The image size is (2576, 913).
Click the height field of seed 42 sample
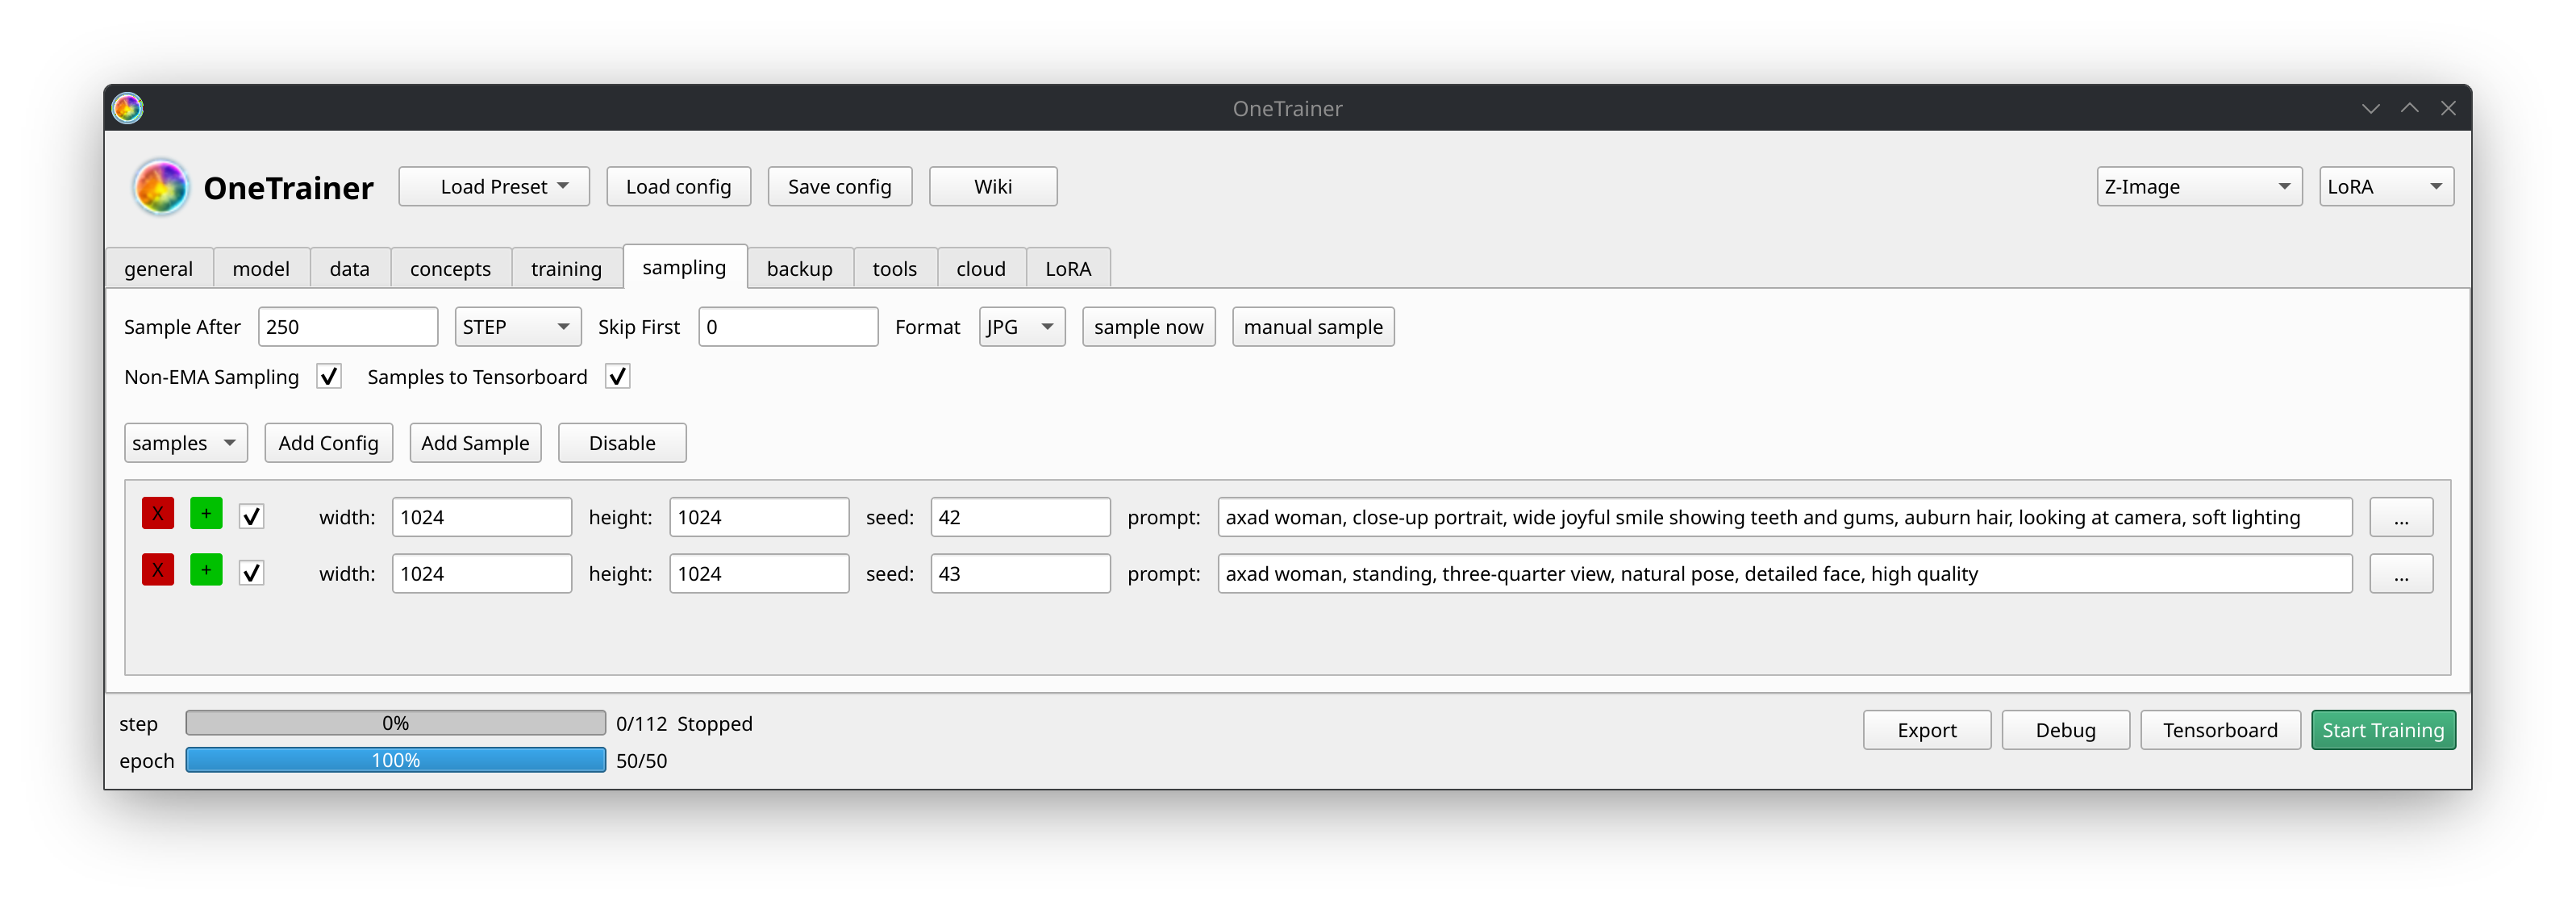(x=760, y=518)
